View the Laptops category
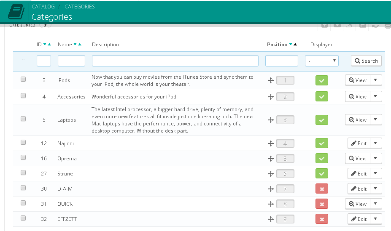 tap(358, 119)
